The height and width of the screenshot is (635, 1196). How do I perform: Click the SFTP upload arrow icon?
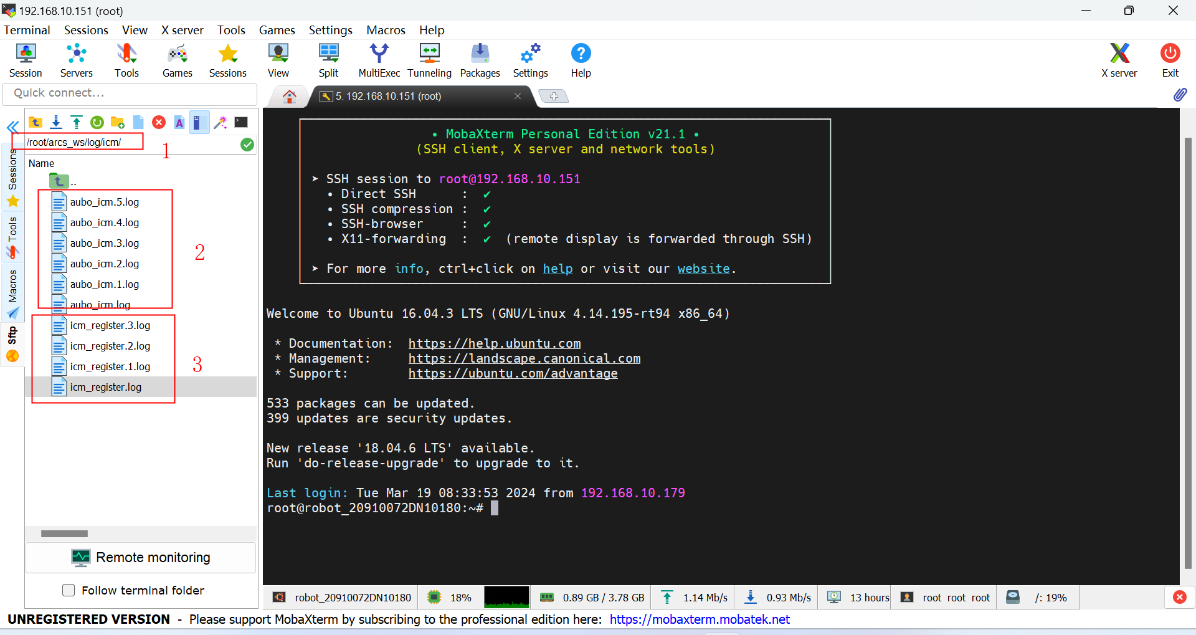click(77, 122)
